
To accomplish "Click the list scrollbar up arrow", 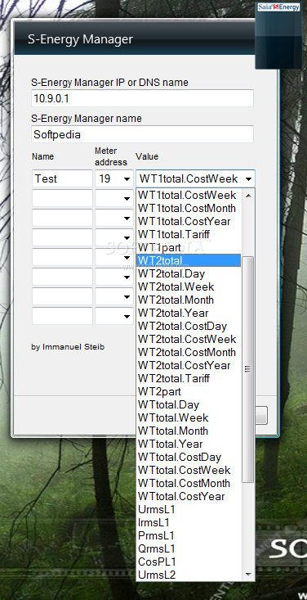I will [248, 196].
